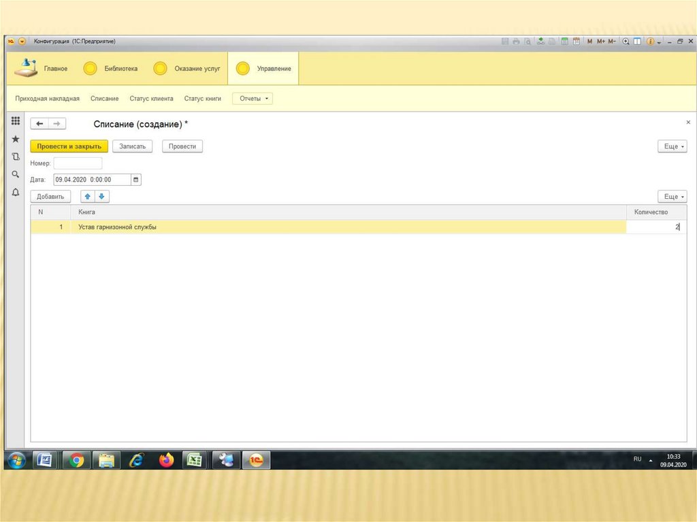The width and height of the screenshot is (697, 522).
Task: Click the RU language indicator
Action: [637, 459]
